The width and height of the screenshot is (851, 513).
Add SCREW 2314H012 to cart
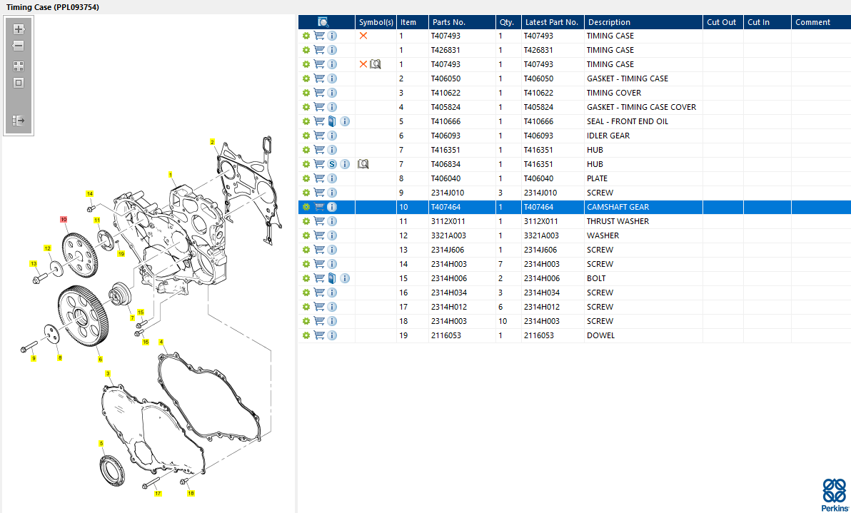[x=319, y=307]
